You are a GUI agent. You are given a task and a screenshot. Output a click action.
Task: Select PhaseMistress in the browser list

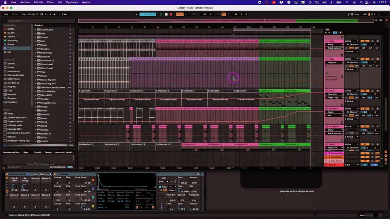[x=48, y=103]
